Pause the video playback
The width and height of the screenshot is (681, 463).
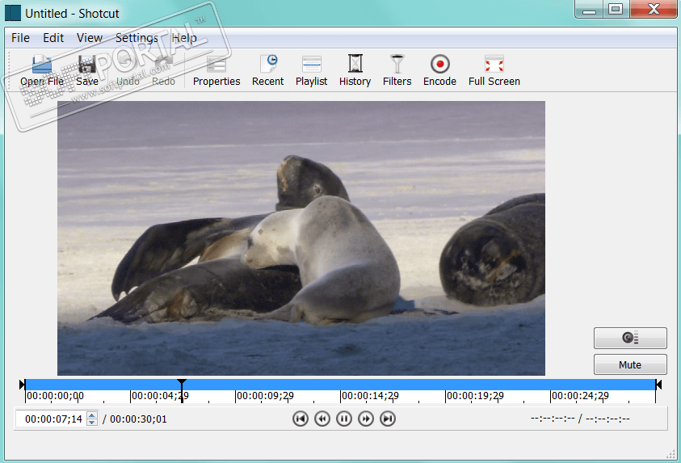point(344,419)
